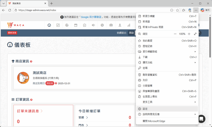Viewport: 212px width, 127px height.
Task: Click the zoom in plus button
Action: [x=189, y=34]
